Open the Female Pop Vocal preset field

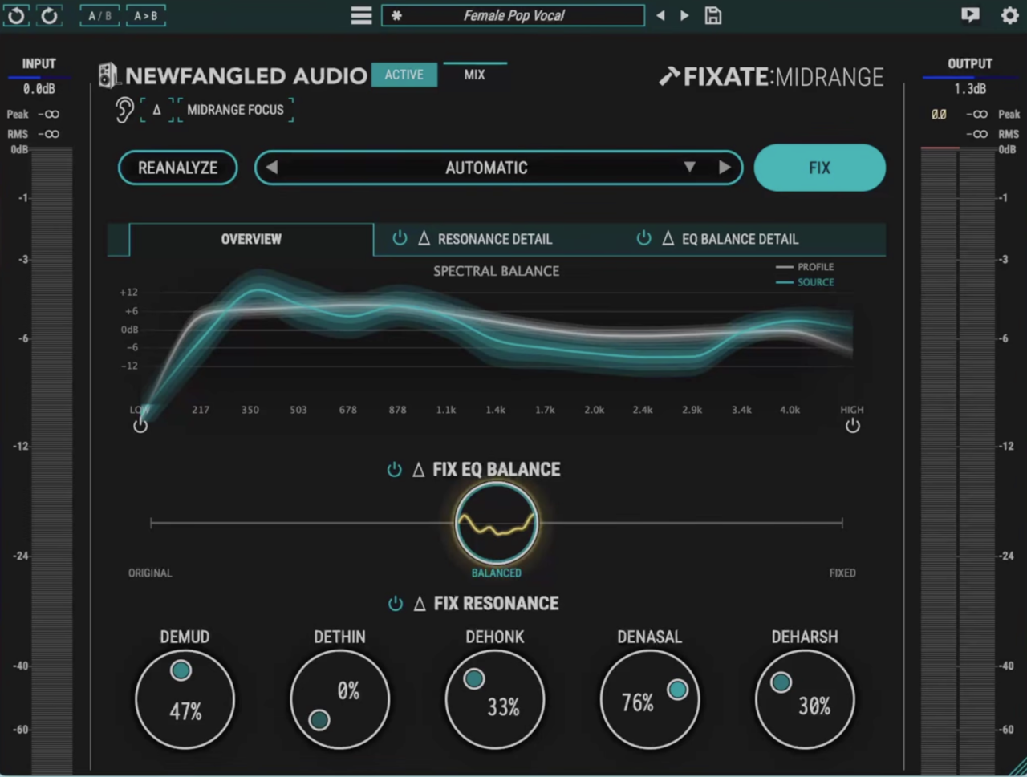coord(513,15)
